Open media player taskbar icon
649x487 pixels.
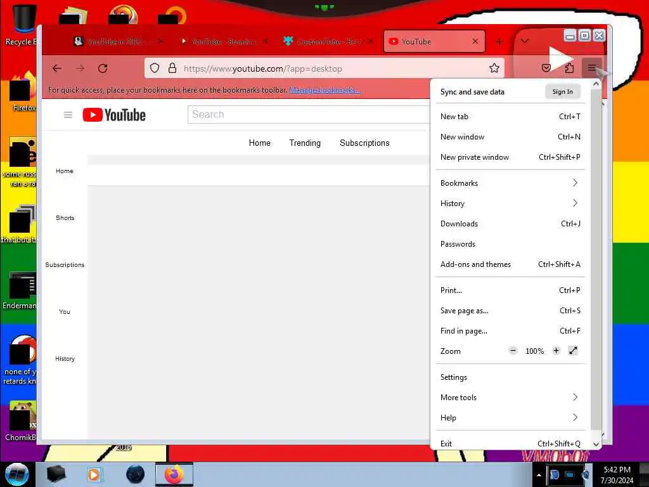tap(94, 474)
